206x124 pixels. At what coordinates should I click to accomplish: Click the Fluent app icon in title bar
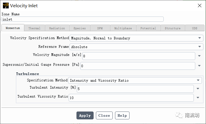pyautogui.click(x=6, y=6)
